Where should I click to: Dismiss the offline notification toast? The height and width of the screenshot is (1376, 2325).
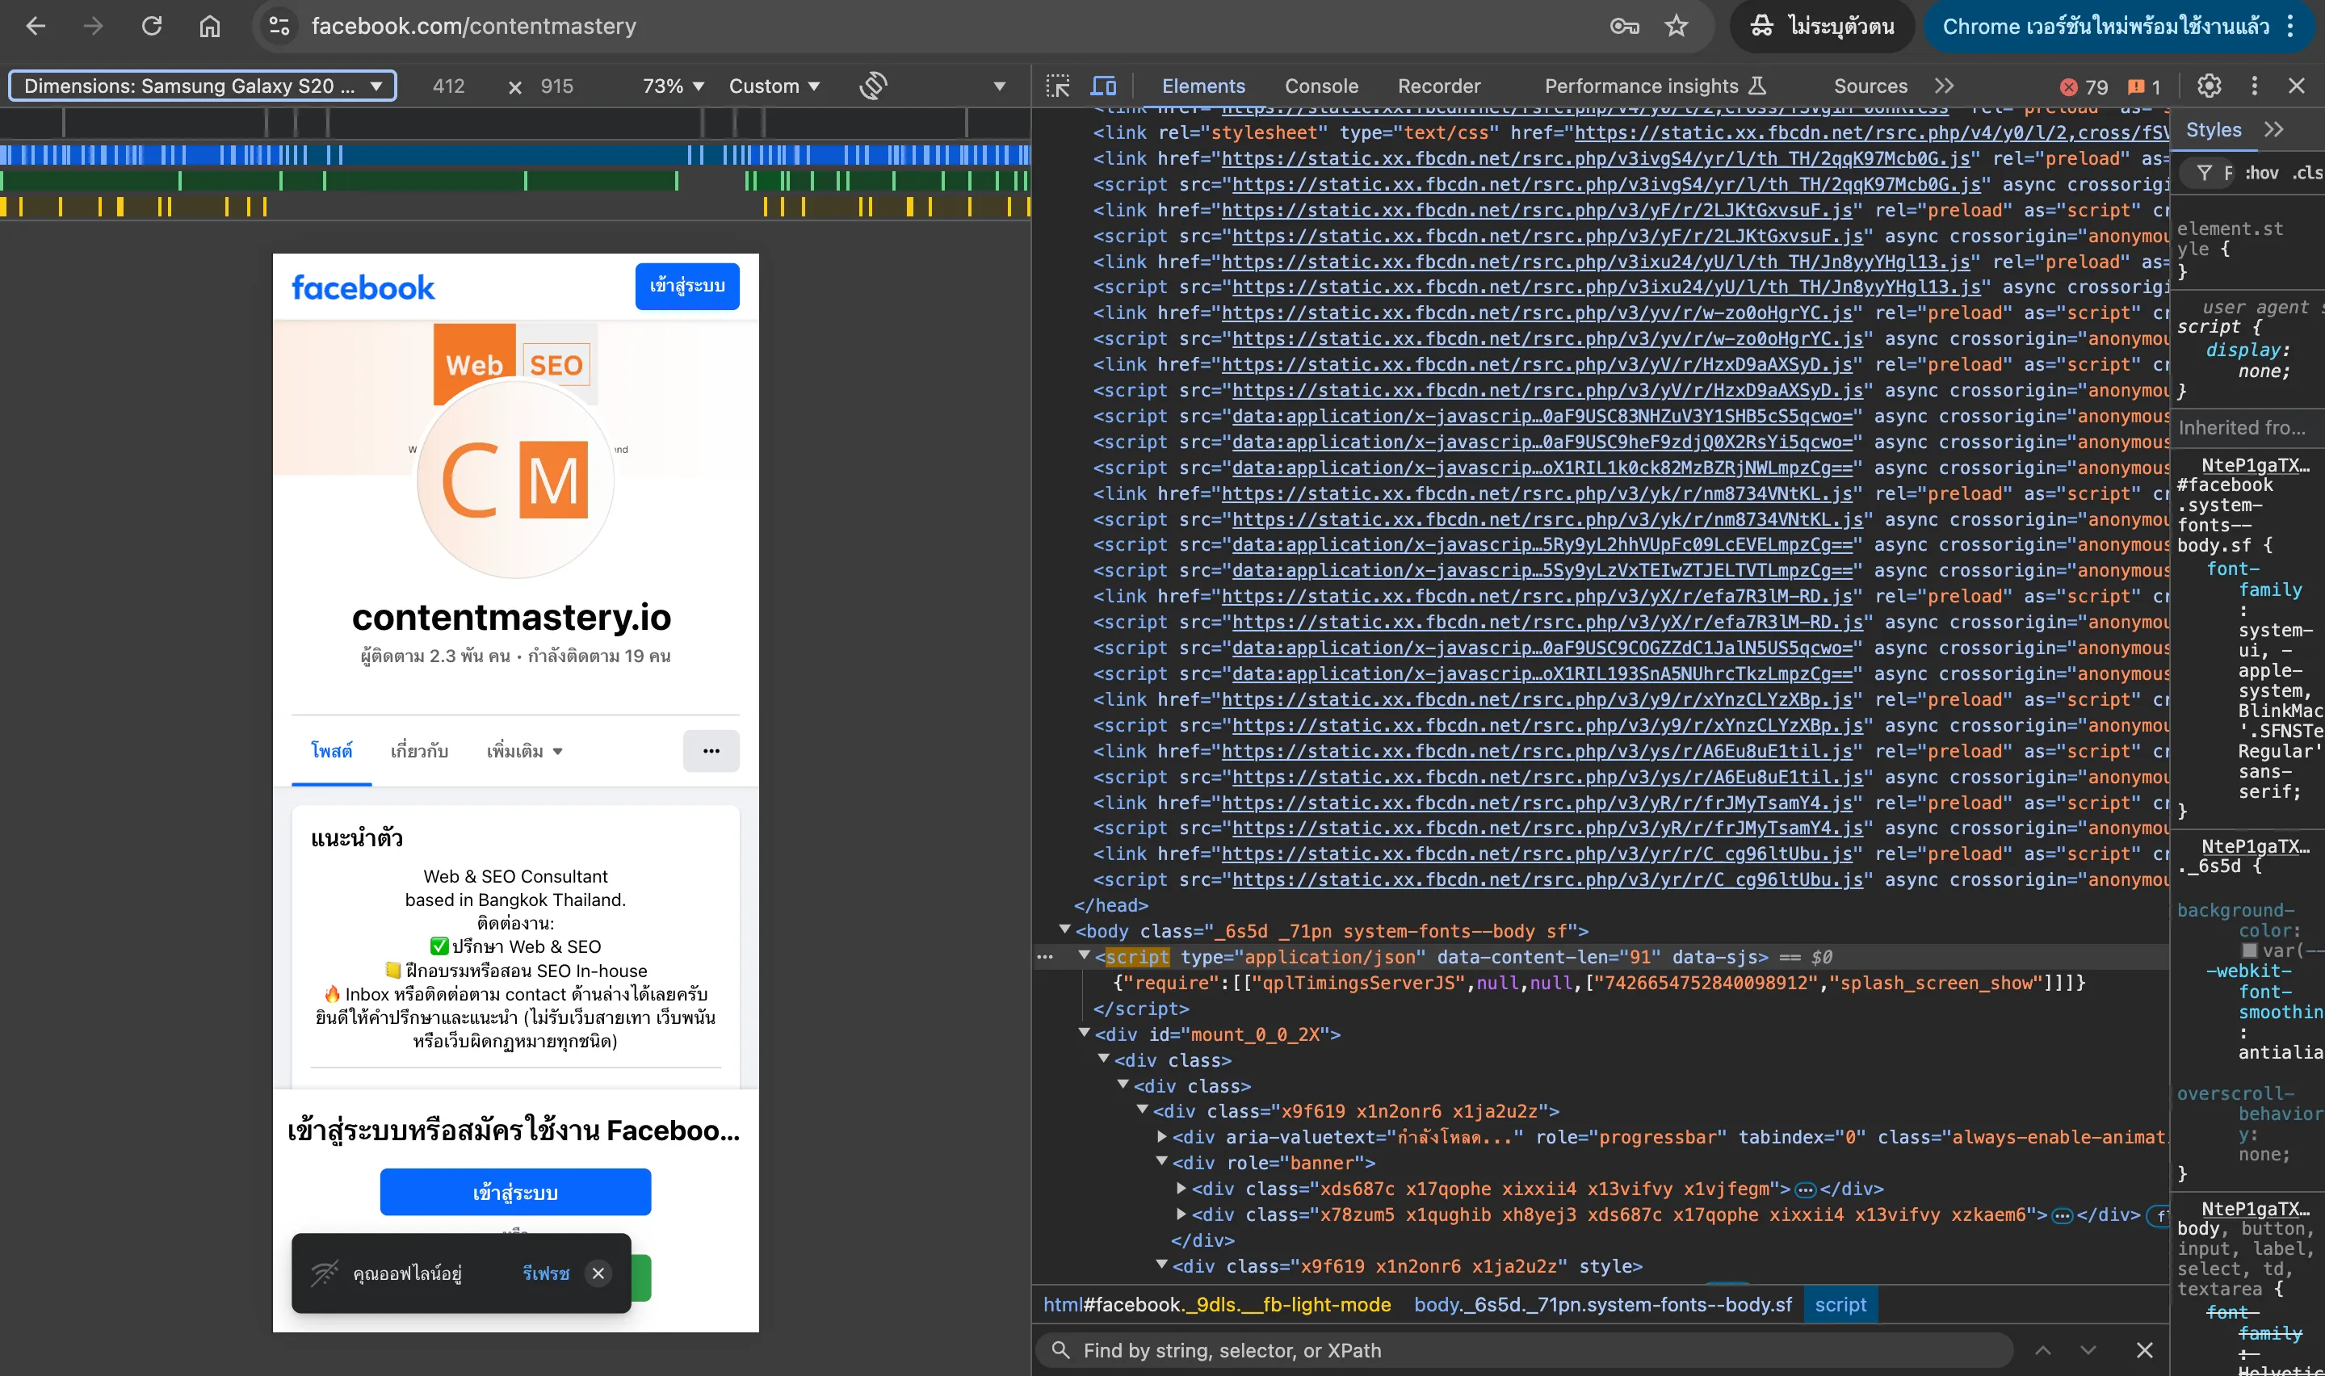coord(598,1273)
